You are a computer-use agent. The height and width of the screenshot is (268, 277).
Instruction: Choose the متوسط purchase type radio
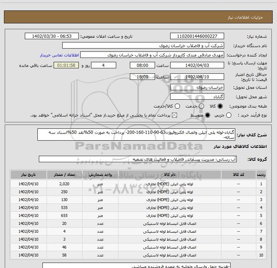(x=208, y=115)
